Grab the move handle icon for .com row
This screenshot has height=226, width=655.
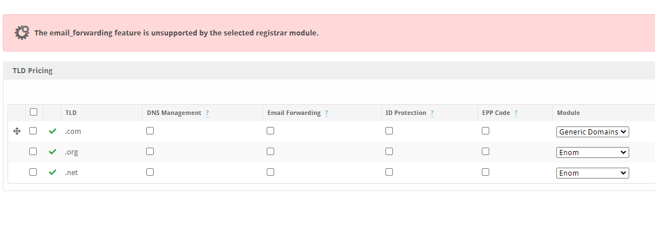coord(17,132)
